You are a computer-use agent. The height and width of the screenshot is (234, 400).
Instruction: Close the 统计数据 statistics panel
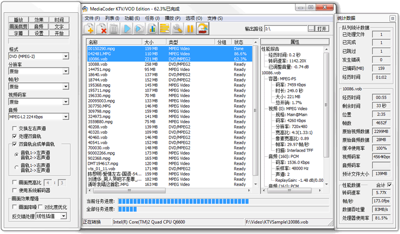pyautogui.click(x=393, y=18)
